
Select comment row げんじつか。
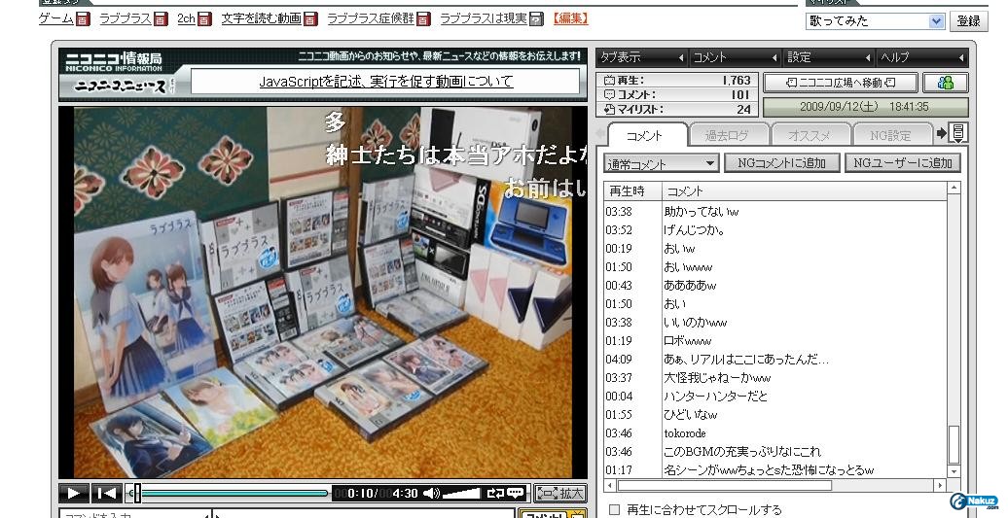pos(775,229)
